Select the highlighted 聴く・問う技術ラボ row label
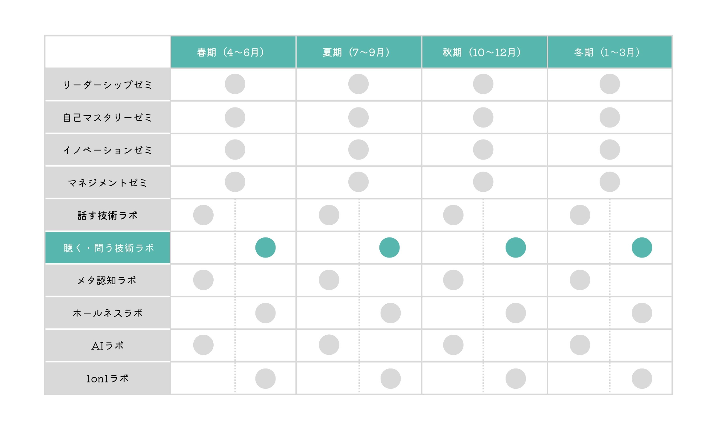Image resolution: width=717 pixels, height=430 pixels. (108, 248)
